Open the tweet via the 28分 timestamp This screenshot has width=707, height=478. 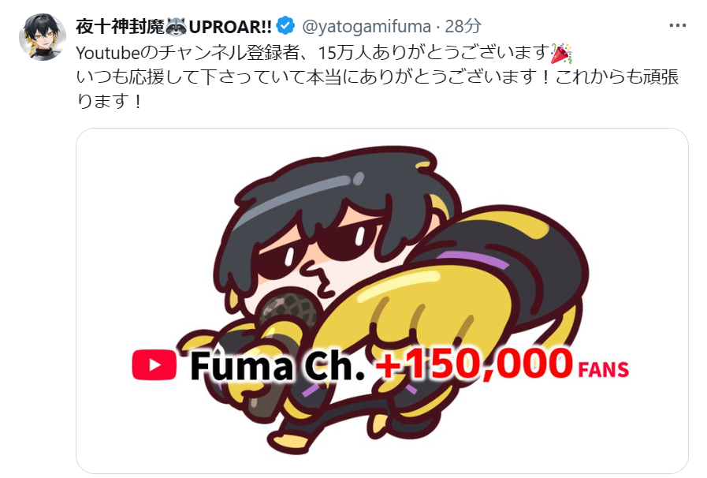(463, 27)
